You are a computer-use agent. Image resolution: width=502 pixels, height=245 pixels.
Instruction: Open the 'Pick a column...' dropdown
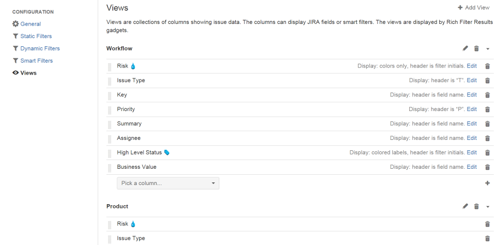(x=168, y=183)
